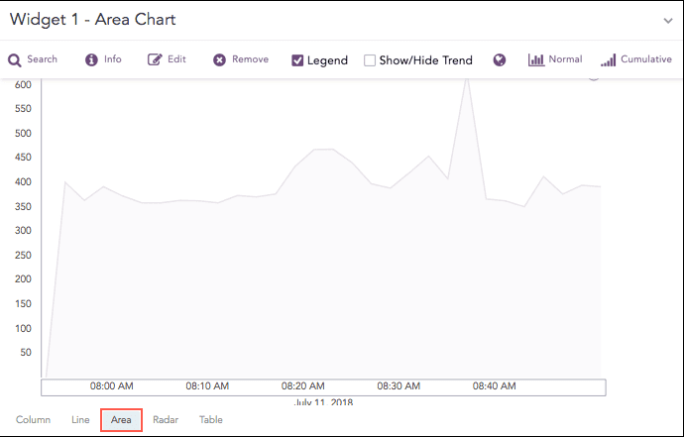Select the Line chart tab

click(x=80, y=420)
